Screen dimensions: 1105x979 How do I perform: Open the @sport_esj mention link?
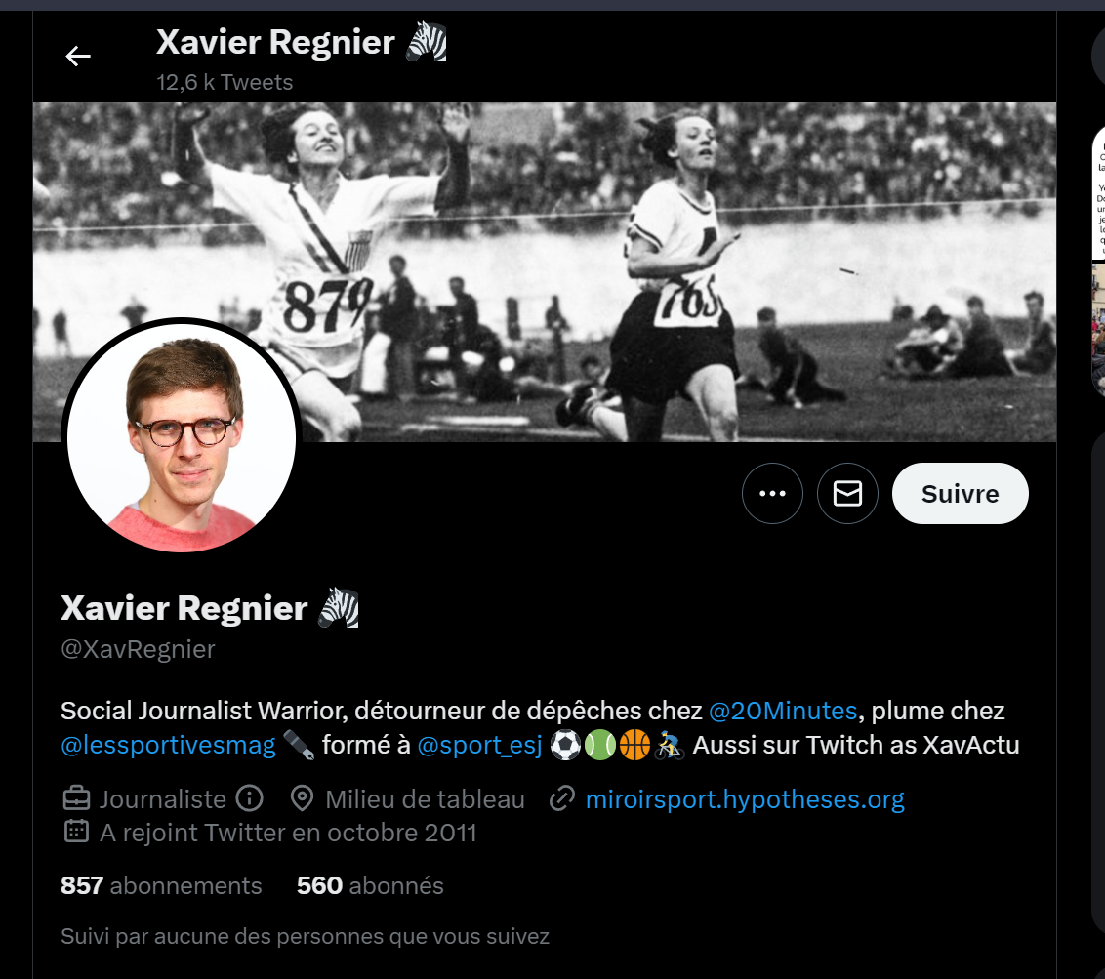click(480, 745)
